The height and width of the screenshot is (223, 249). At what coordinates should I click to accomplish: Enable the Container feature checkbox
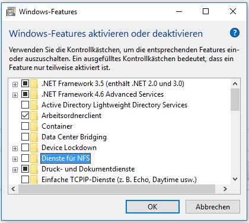click(25, 126)
